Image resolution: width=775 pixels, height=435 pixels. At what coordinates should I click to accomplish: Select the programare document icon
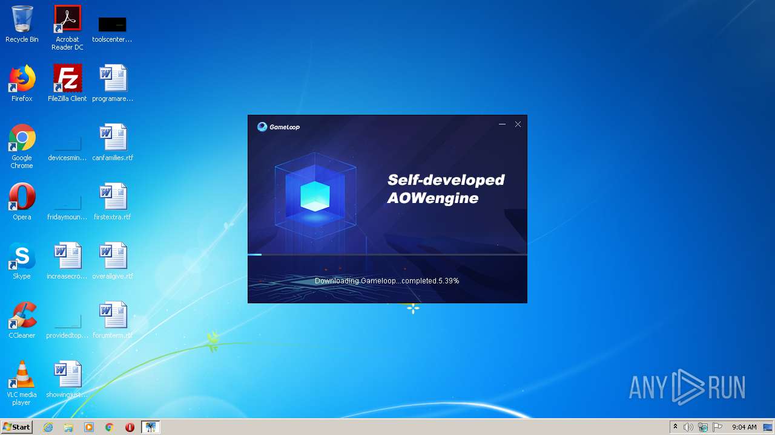pyautogui.click(x=113, y=83)
